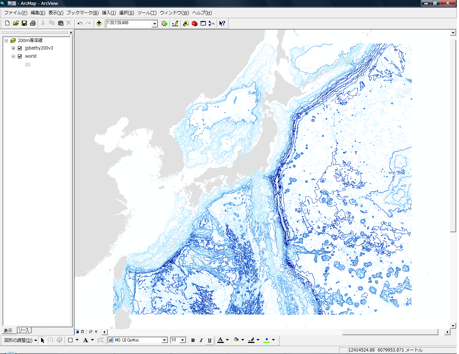Switch to the ソース tab
The height and width of the screenshot is (354, 459).
tap(24, 330)
